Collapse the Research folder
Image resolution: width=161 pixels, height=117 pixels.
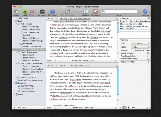(14, 83)
